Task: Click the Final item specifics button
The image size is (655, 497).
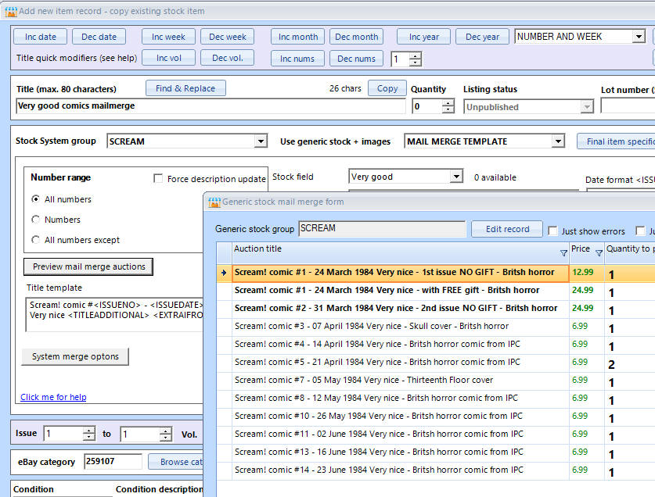Action: [616, 141]
